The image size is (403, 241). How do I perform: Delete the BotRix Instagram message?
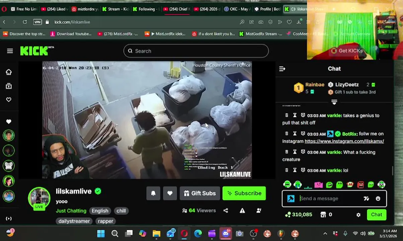click(x=287, y=134)
